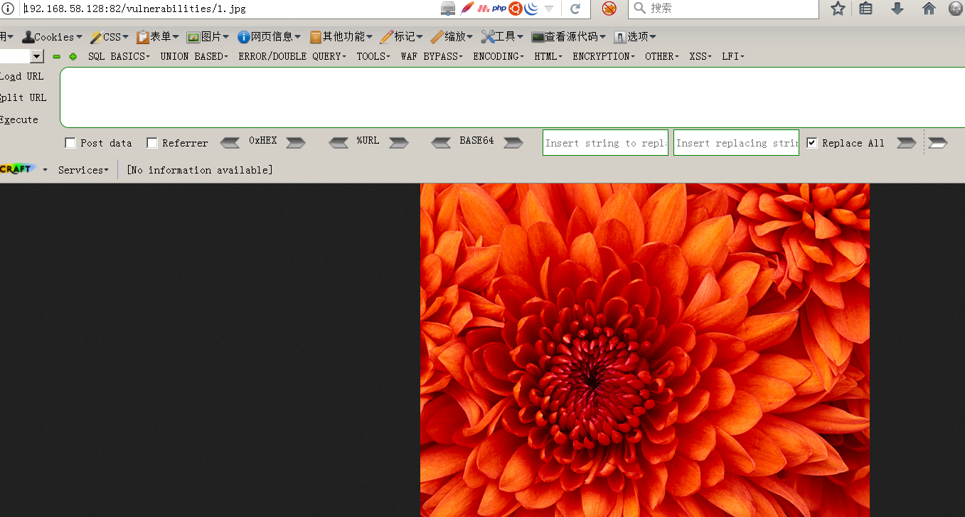Open the 其他功能 (Miscellaneous) menu
965x517 pixels.
[341, 37]
